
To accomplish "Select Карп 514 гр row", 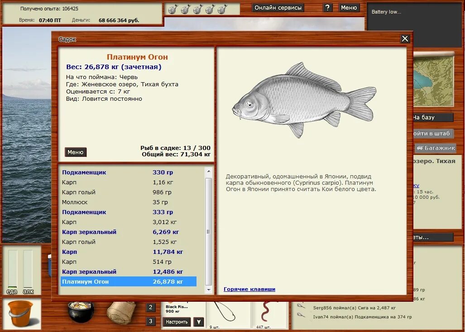I will pyautogui.click(x=129, y=262).
